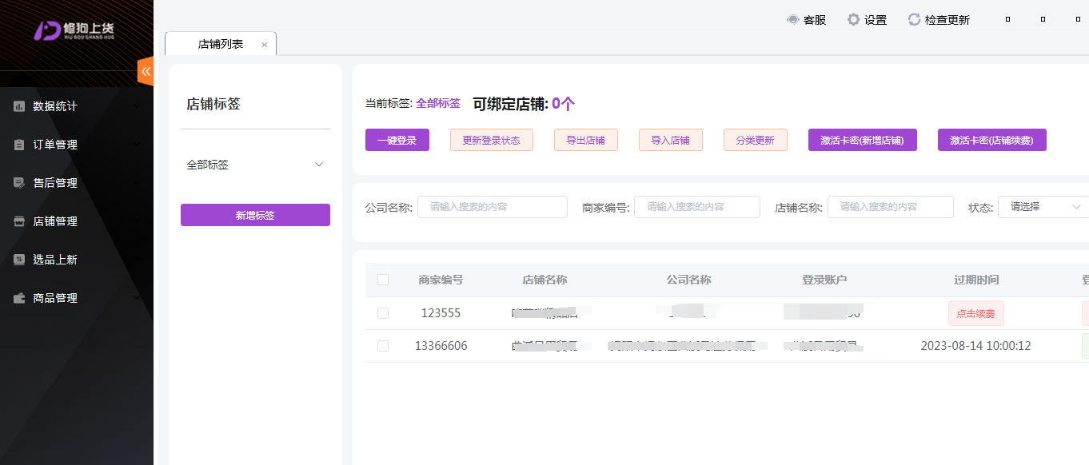Click the 商品管理 sidebar icon
Viewport: 1089px width, 465px height.
click(19, 298)
